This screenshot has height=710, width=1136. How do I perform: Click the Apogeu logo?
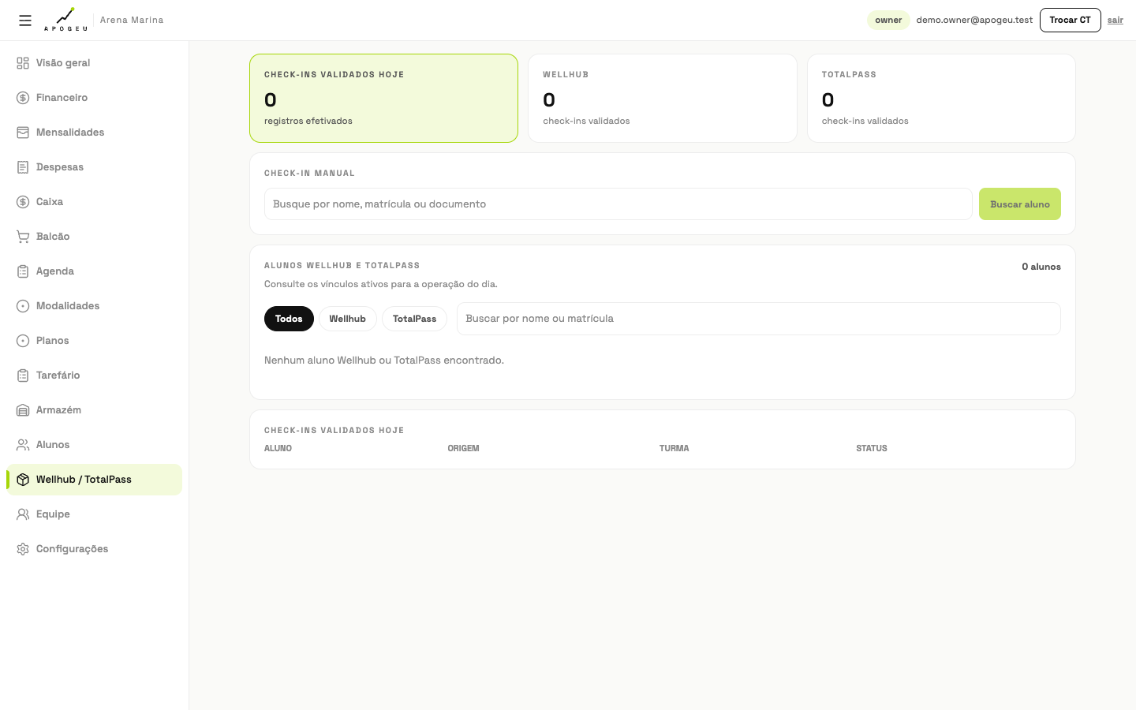[x=65, y=20]
